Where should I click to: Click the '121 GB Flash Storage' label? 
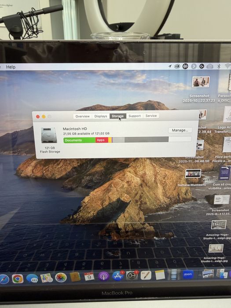[50, 150]
